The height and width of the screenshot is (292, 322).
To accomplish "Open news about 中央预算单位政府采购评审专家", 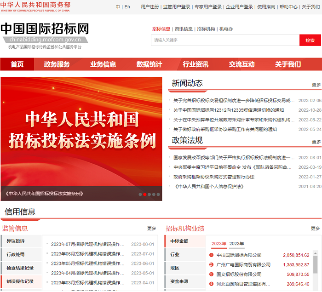I will coord(234,120).
